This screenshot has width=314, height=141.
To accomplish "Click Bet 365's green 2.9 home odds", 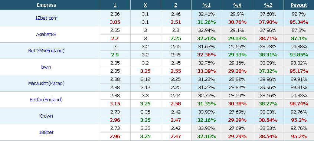I will coord(115,55).
